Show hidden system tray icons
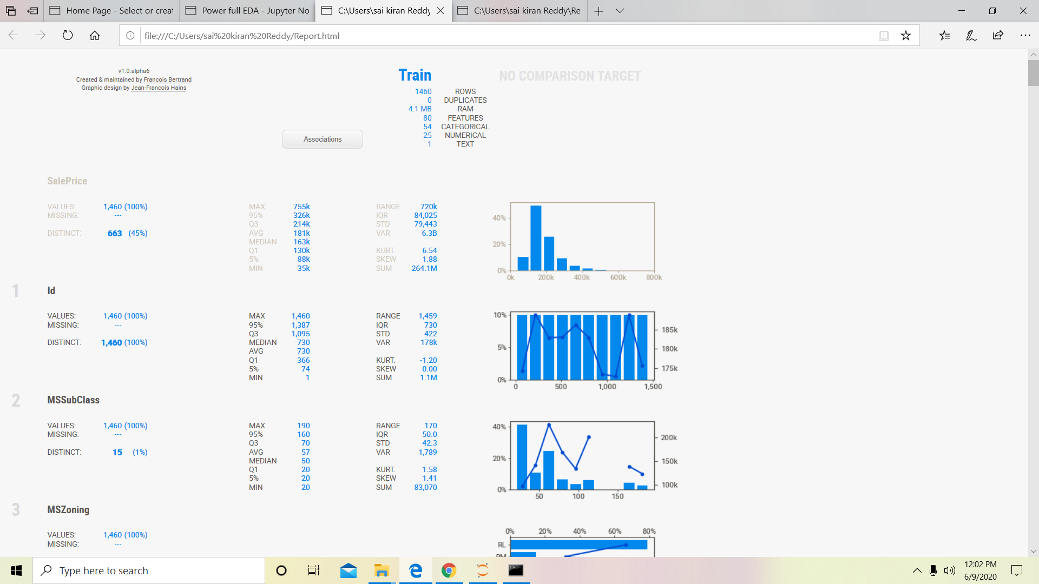The width and height of the screenshot is (1039, 584). (917, 570)
